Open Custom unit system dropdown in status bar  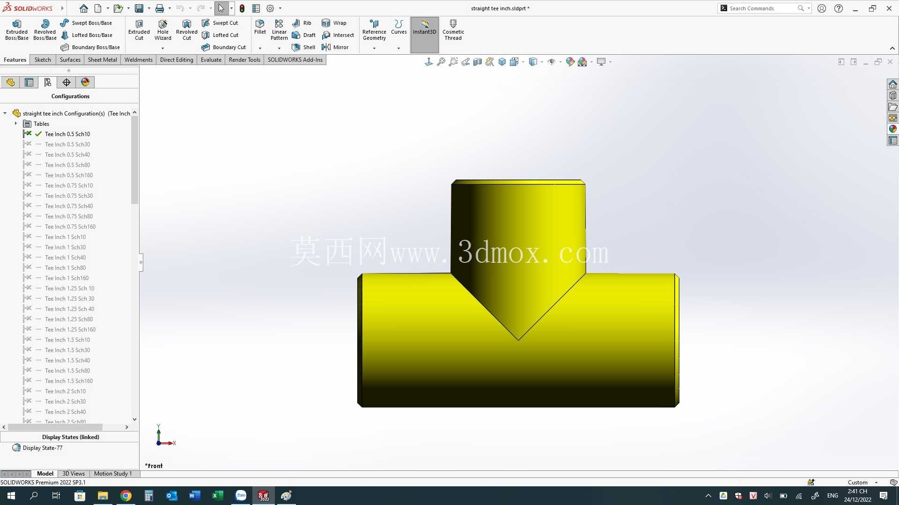876,482
